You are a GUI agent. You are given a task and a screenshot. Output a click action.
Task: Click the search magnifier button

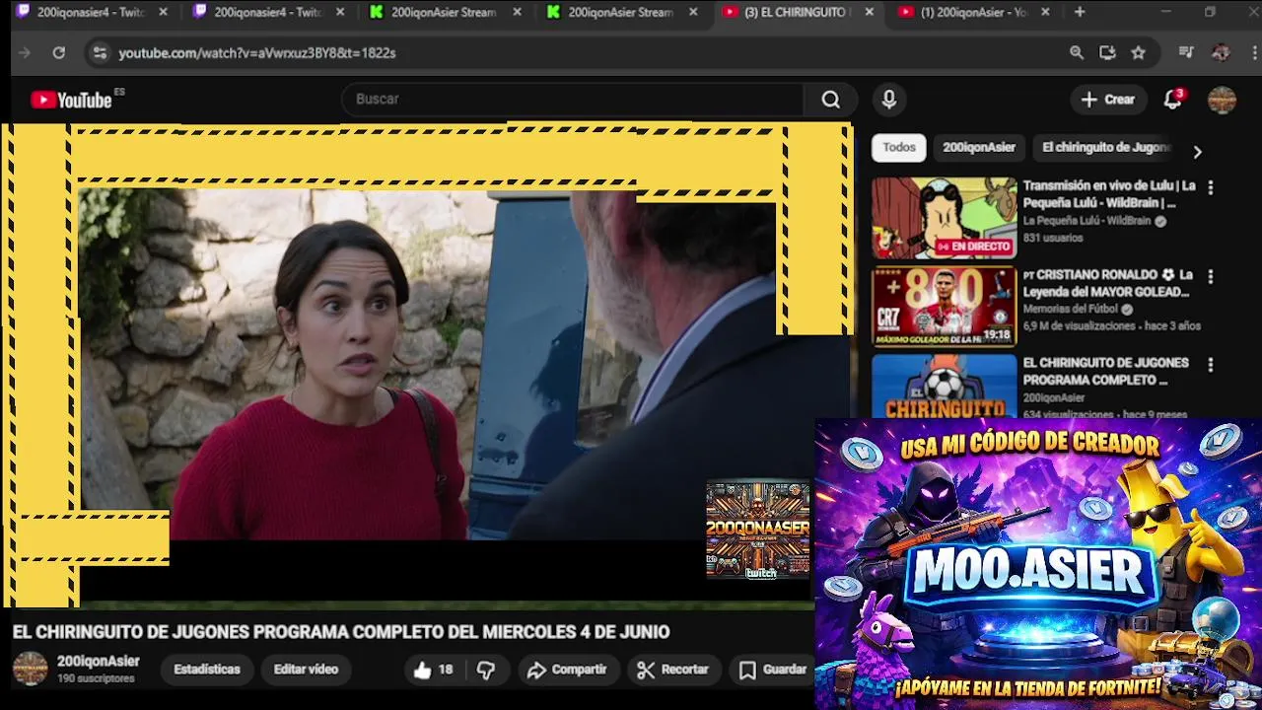tap(831, 99)
